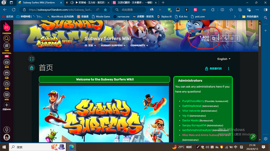
Task: Click the Subway Surfers banner image
Action: pyautogui.click(x=104, y=114)
